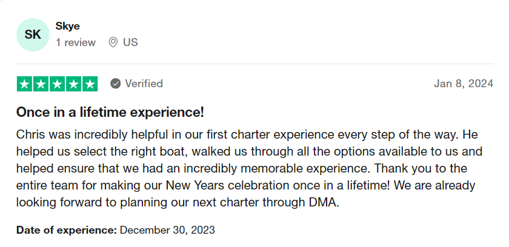Click the Jan 8, 2024 review date
The width and height of the screenshot is (509, 247).
pyautogui.click(x=464, y=84)
